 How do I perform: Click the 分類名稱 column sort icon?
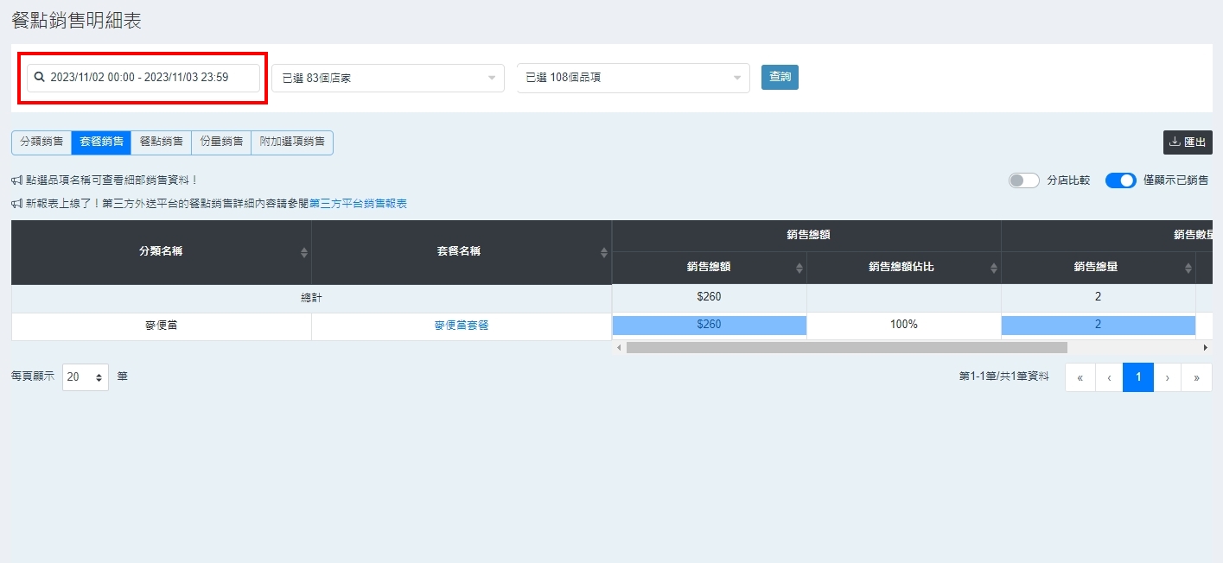pyautogui.click(x=303, y=252)
